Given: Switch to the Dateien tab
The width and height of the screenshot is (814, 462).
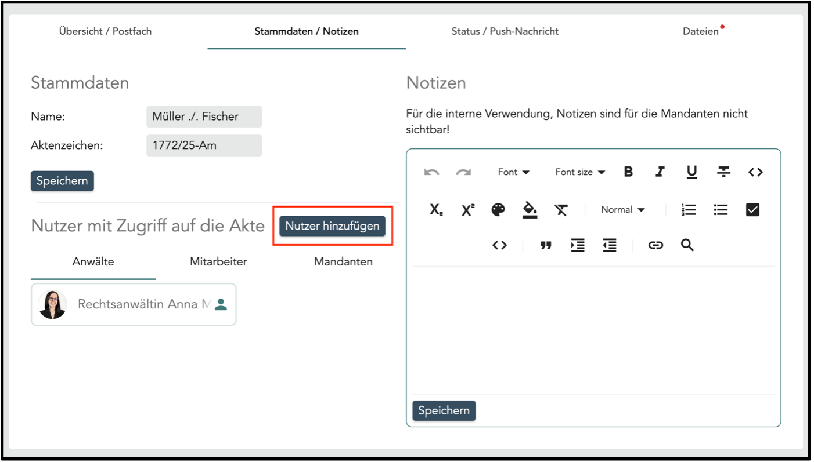Looking at the screenshot, I should pyautogui.click(x=700, y=31).
